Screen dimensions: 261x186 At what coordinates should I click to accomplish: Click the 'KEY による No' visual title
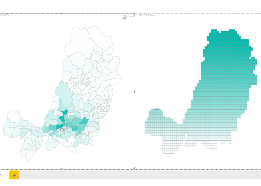coord(146,15)
